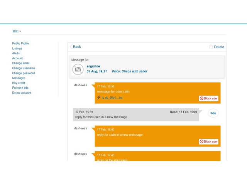Click the 'Price: Check with seller' text
Screen dimensions: 247x185
(130, 71)
